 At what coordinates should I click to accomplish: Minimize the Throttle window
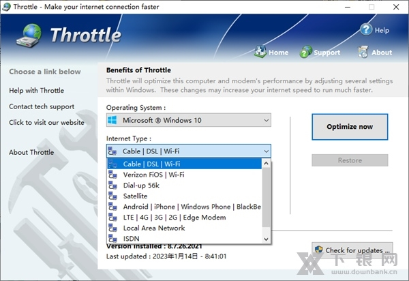tap(348, 7)
